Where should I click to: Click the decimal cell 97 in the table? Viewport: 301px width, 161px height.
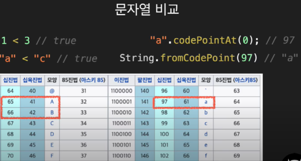[164, 102]
